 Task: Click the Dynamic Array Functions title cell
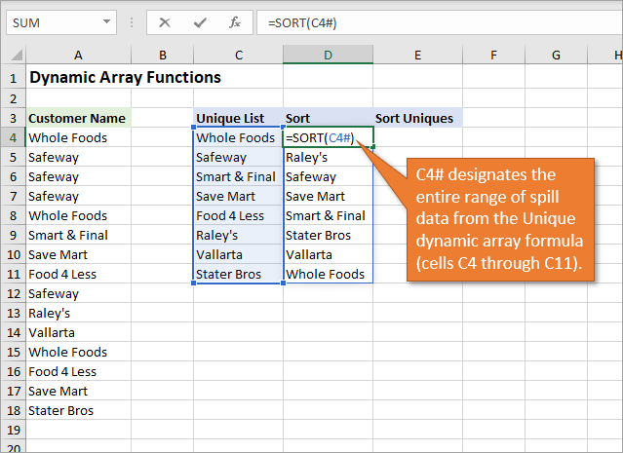[x=125, y=77]
